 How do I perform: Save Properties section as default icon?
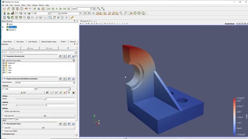tap(73, 56)
